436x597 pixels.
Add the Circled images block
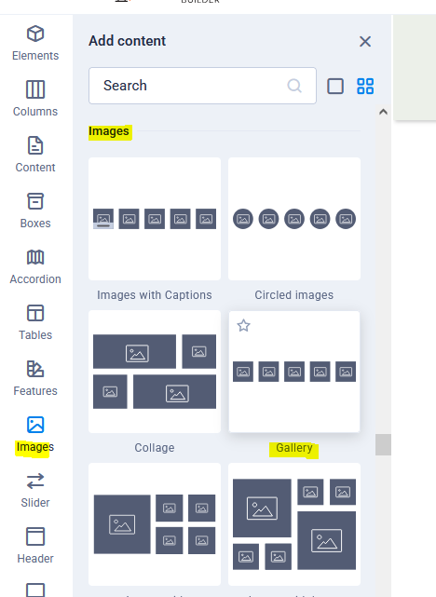(x=294, y=219)
